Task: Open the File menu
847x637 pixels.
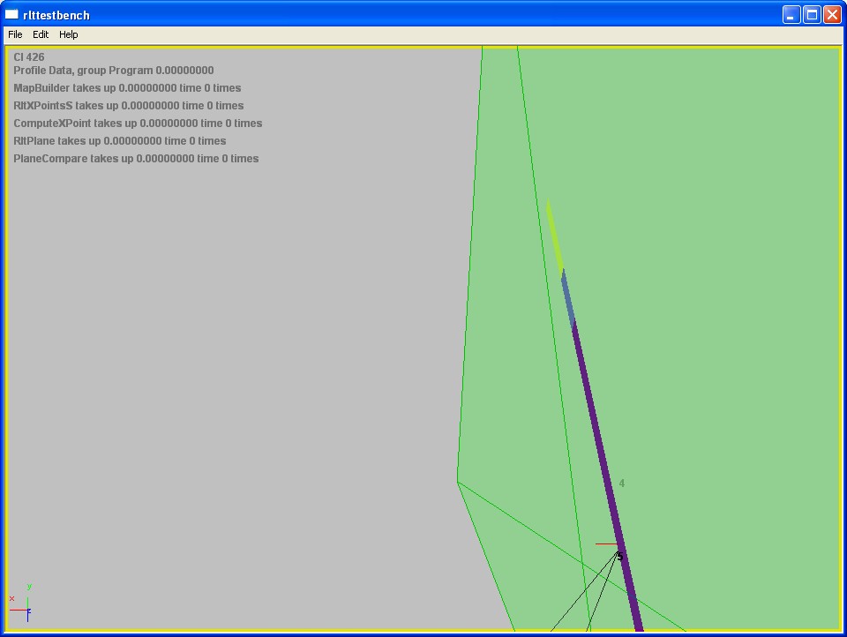Action: [15, 34]
